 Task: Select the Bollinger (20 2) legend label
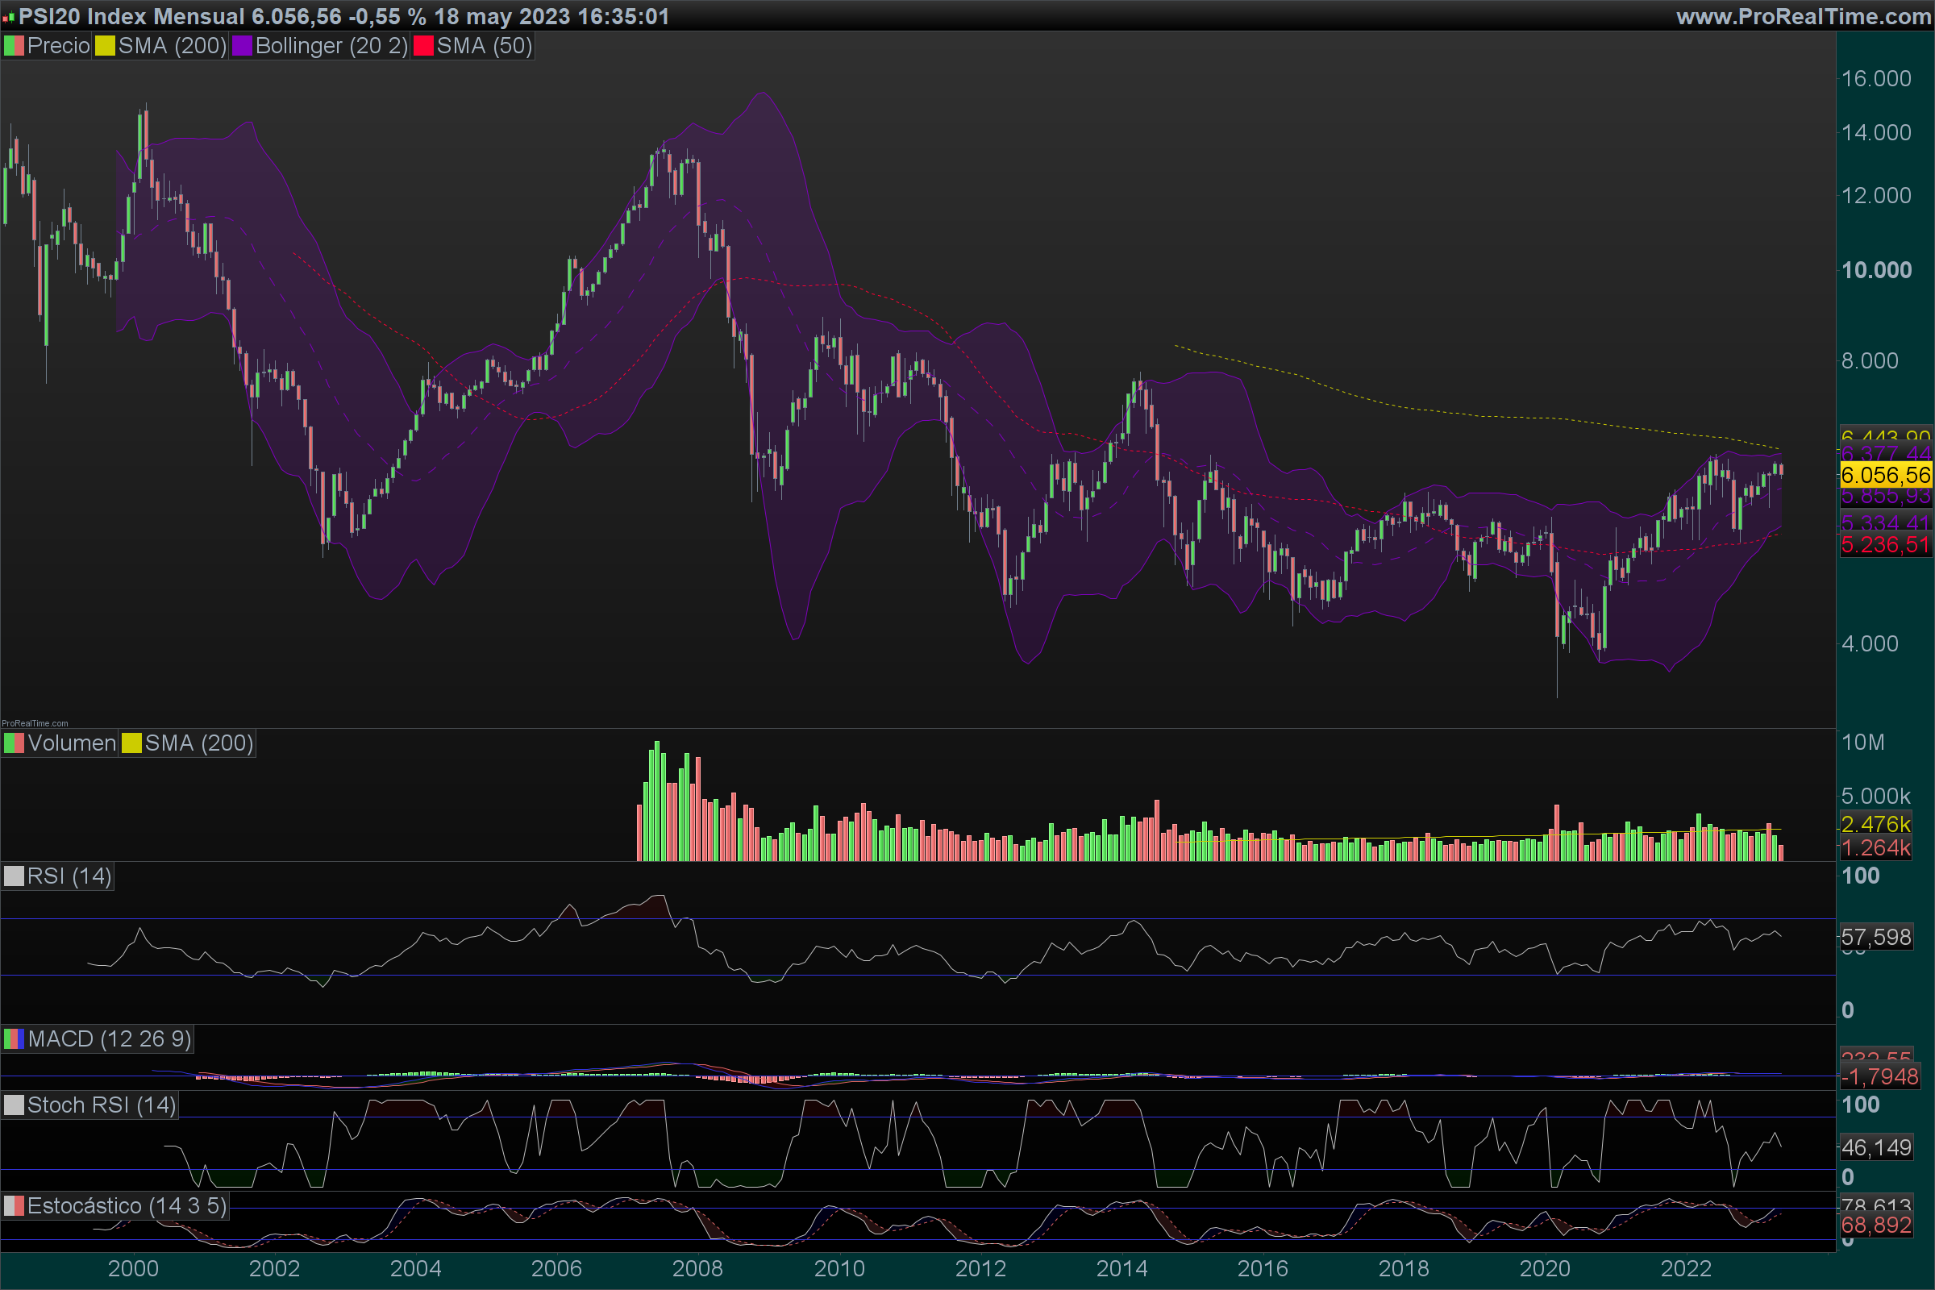pos(331,46)
